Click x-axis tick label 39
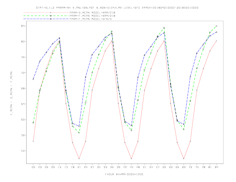236x182 pixels. (x=118, y=167)
